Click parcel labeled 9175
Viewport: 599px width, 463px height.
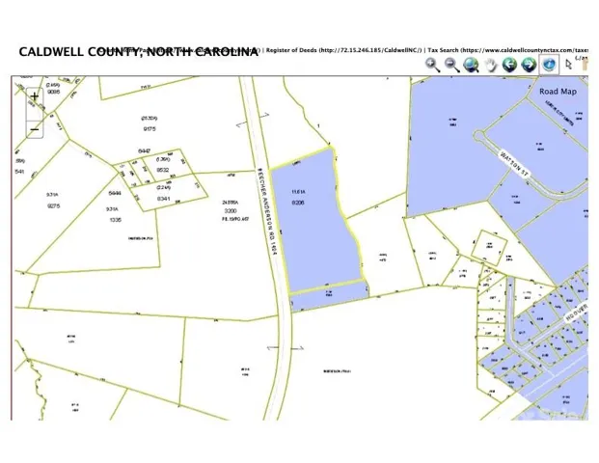[x=150, y=128]
